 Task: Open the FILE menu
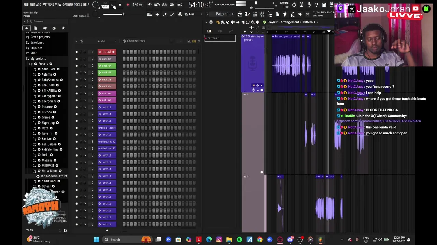[26, 5]
